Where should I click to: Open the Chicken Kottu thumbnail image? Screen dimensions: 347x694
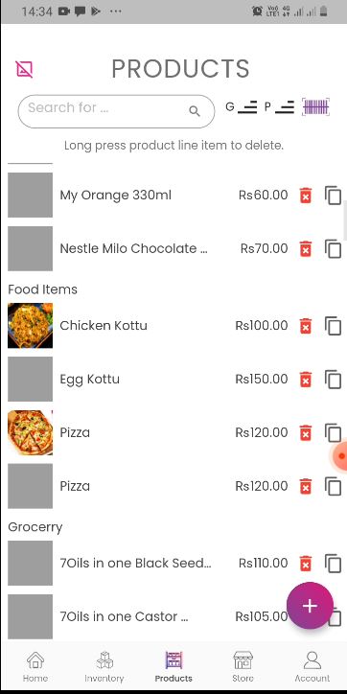tap(30, 325)
